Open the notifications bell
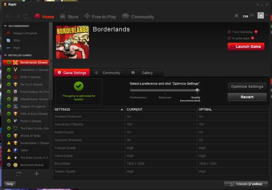 coord(236,16)
